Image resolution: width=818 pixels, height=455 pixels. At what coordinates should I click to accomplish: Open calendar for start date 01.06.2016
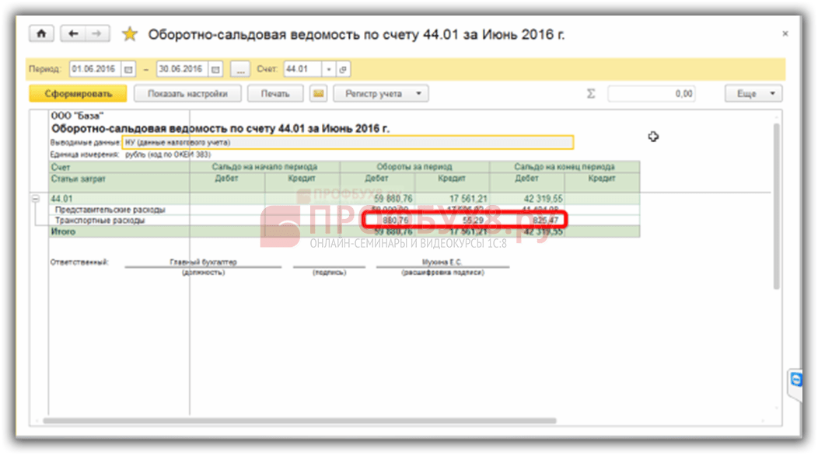(128, 69)
